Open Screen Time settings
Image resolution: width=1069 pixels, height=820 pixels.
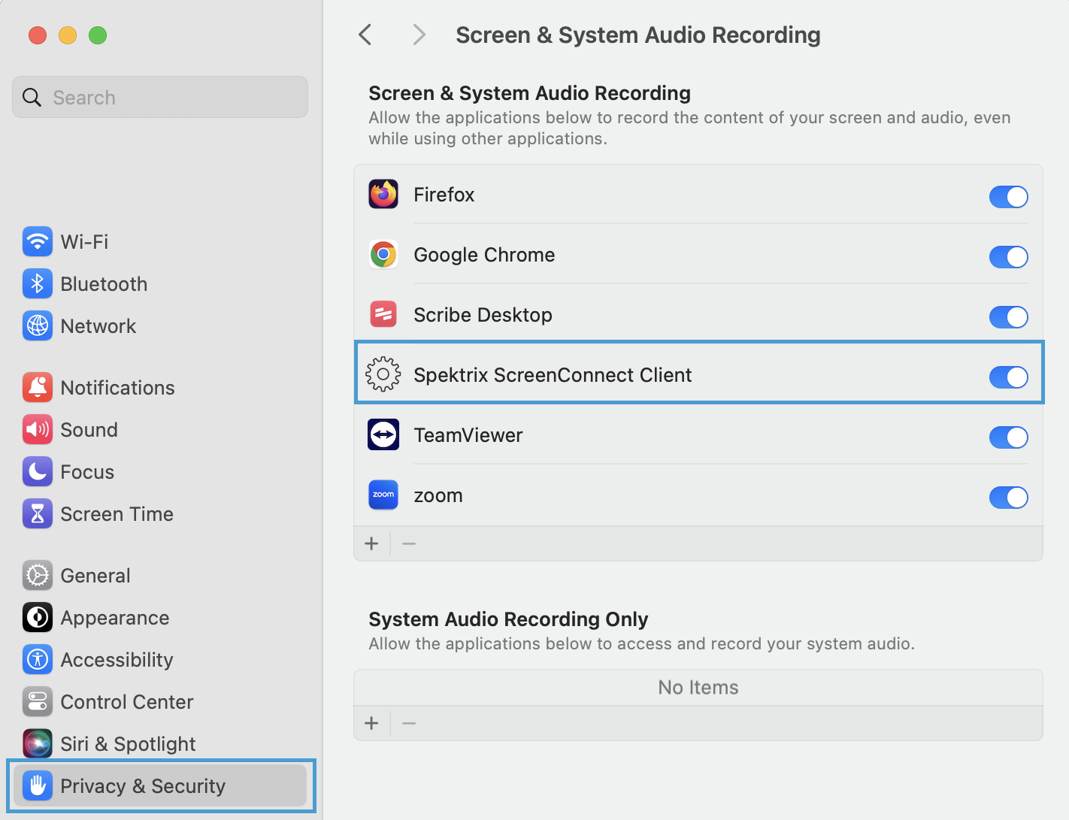click(x=117, y=514)
